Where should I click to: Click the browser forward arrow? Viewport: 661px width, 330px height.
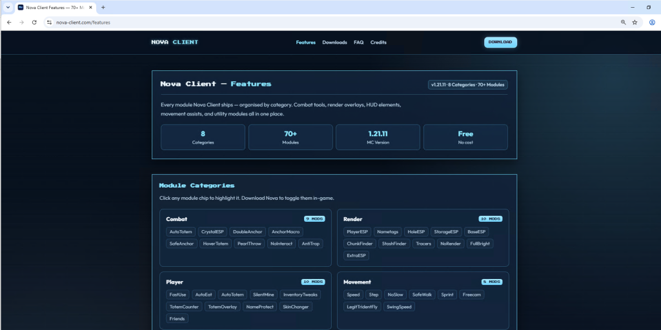pos(21,23)
